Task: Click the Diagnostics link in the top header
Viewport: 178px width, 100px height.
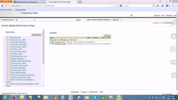Action: click(157, 16)
